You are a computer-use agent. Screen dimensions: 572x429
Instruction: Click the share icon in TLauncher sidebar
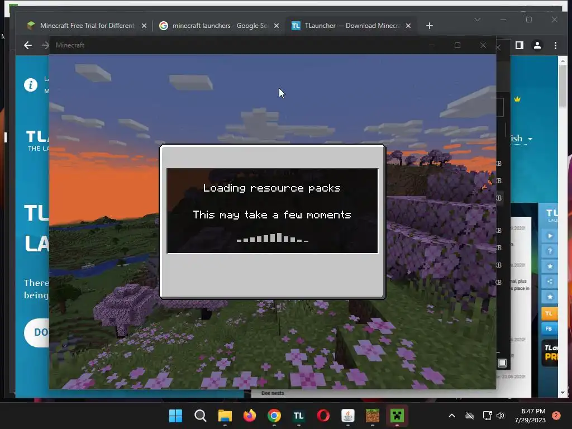[x=550, y=282]
